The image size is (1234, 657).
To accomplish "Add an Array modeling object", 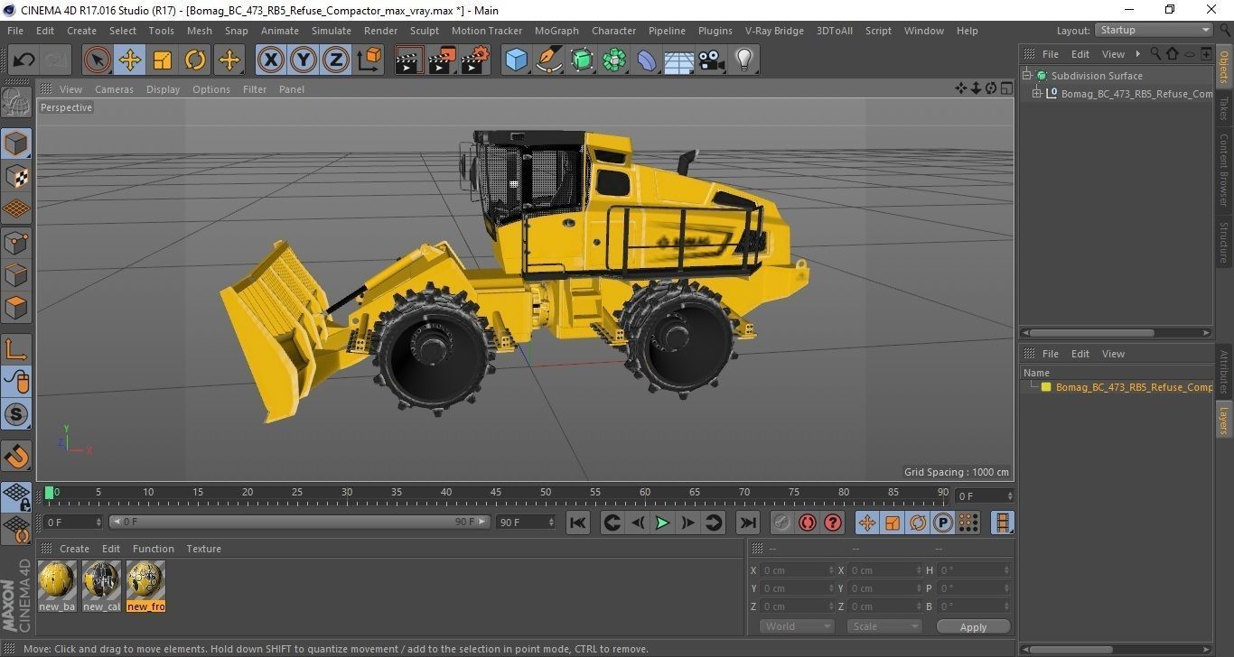I will point(614,60).
